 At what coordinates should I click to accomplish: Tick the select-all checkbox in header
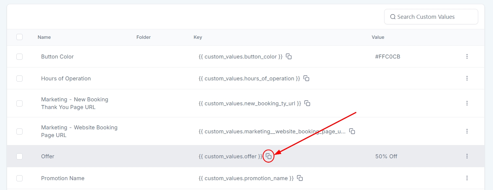click(19, 37)
